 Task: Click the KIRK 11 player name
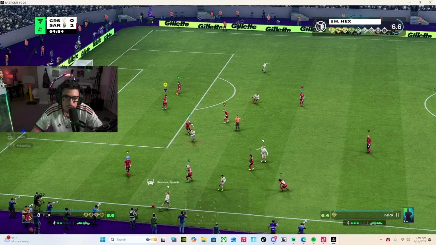pyautogui.click(x=391, y=215)
